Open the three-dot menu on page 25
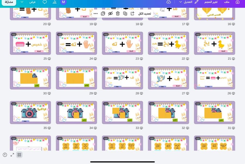Screen dimensions: 245x164 coord(14,34)
